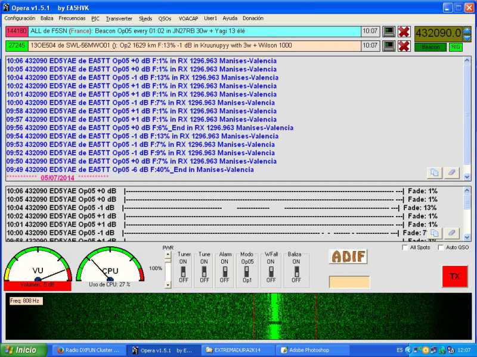Screen dimensions: 477x357
Task: Click the red TX button
Action: click(455, 276)
